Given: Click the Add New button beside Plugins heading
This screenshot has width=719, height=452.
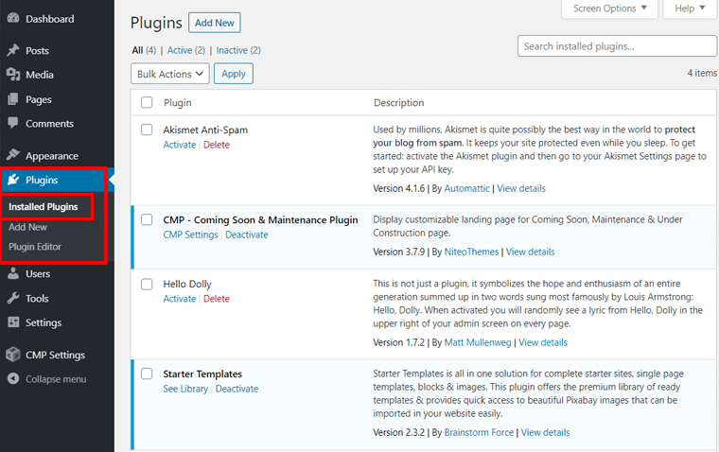Looking at the screenshot, I should click(x=215, y=23).
